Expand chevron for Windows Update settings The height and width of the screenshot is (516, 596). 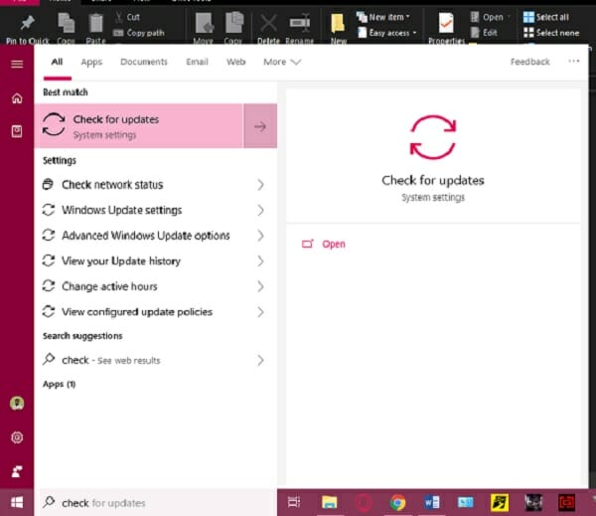[260, 210]
